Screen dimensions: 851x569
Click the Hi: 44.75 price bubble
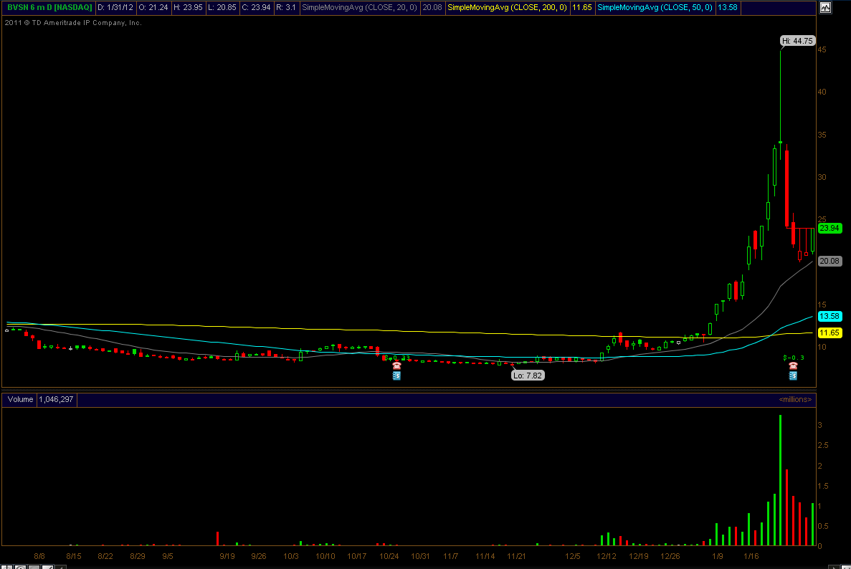[797, 41]
